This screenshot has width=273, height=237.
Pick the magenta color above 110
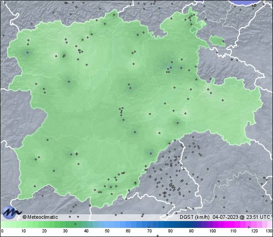tap(233, 224)
